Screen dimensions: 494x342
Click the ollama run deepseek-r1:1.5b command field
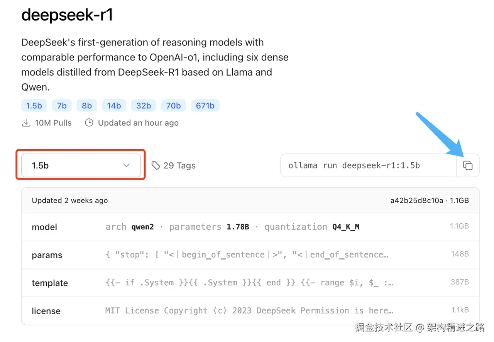[x=369, y=166]
